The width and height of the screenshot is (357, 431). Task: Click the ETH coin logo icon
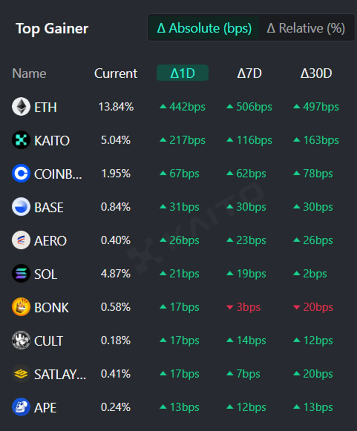[21, 107]
